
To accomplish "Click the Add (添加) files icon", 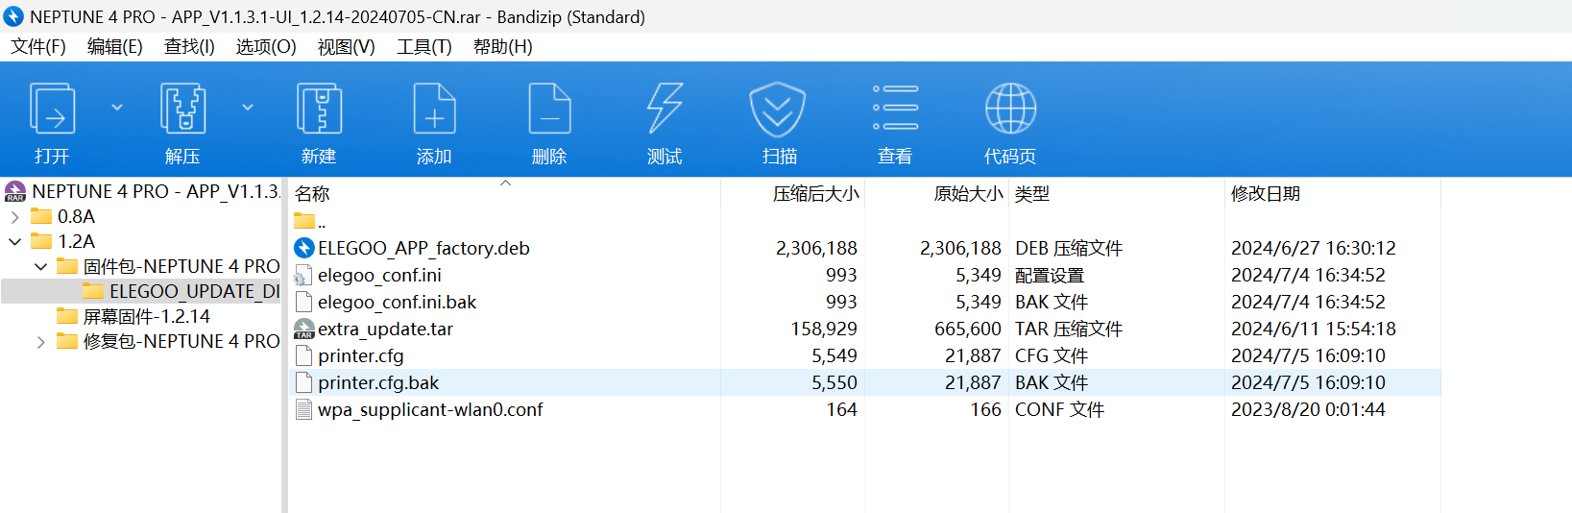I will tap(434, 109).
